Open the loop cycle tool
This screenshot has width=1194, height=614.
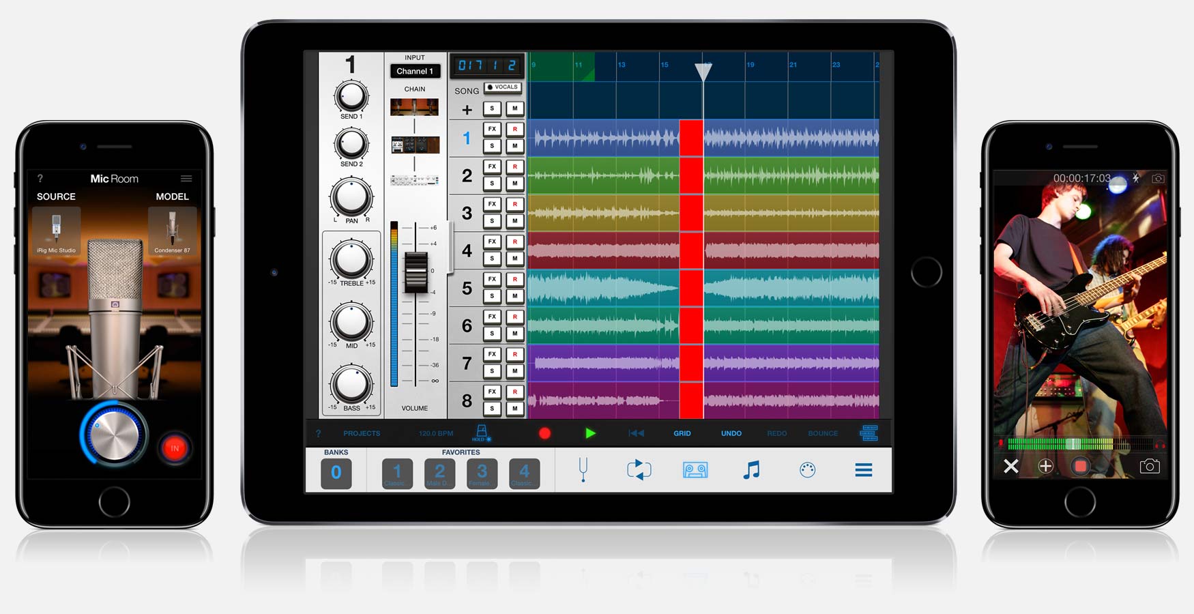(639, 469)
